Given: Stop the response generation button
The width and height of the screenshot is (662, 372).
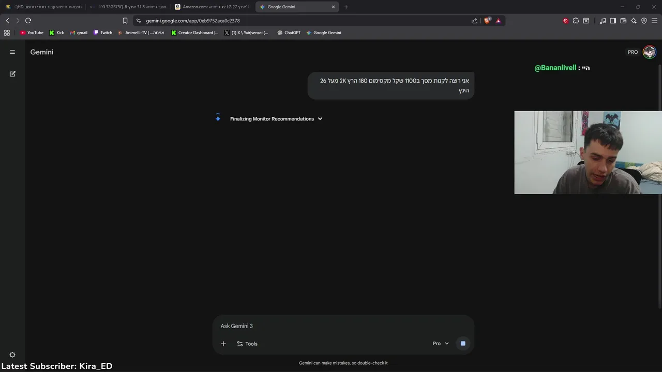Looking at the screenshot, I should pyautogui.click(x=463, y=344).
